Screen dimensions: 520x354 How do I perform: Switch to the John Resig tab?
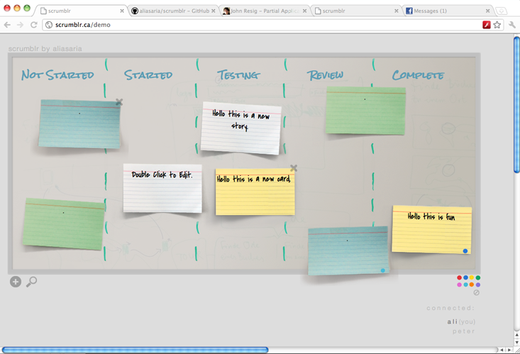point(262,11)
